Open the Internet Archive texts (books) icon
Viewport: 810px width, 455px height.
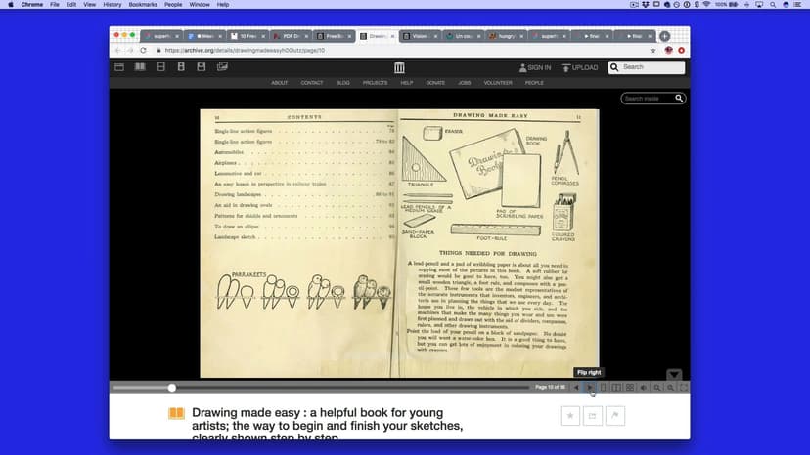coord(140,67)
